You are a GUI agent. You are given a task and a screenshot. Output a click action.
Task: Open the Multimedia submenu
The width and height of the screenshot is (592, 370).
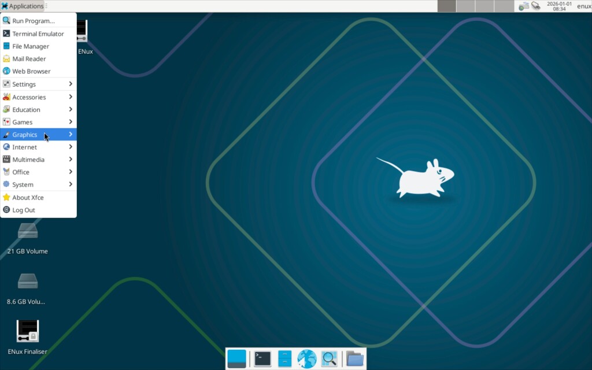[39, 160]
